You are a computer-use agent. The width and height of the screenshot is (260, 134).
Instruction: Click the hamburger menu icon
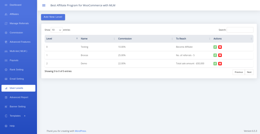[44, 5]
